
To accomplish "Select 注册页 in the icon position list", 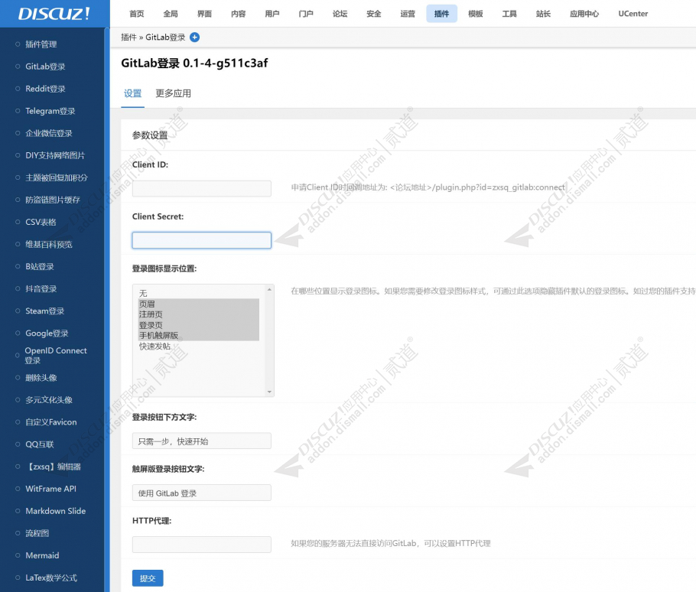I will pyautogui.click(x=199, y=314).
